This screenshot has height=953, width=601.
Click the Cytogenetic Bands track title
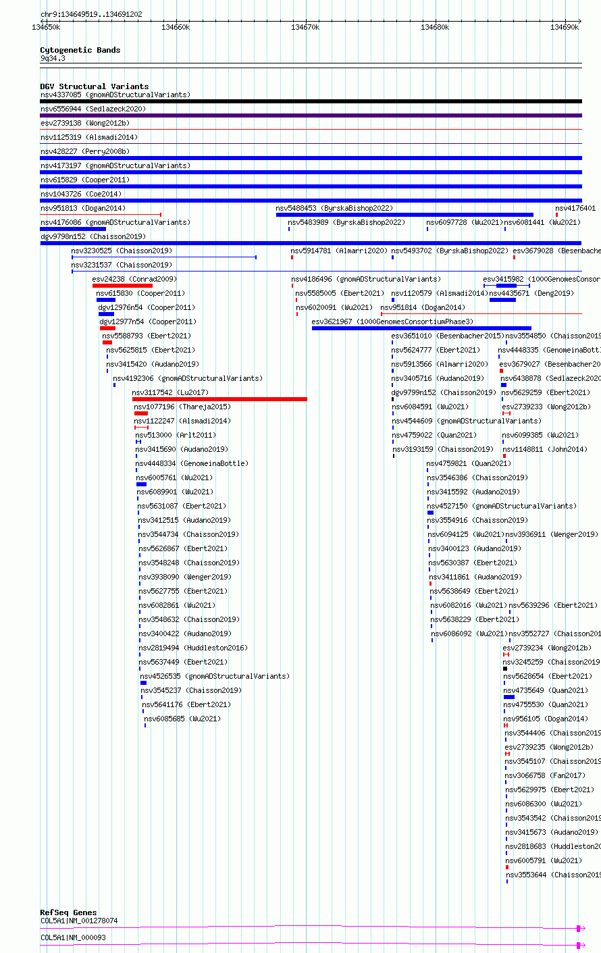pyautogui.click(x=80, y=50)
